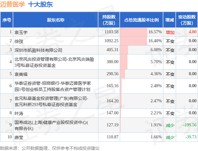Click 减少 status in 国寿成达 row
The height and width of the screenshot is (151, 198).
click(170, 125)
